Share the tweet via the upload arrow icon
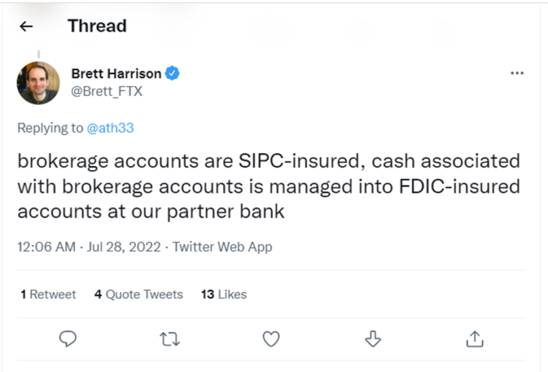 click(475, 338)
